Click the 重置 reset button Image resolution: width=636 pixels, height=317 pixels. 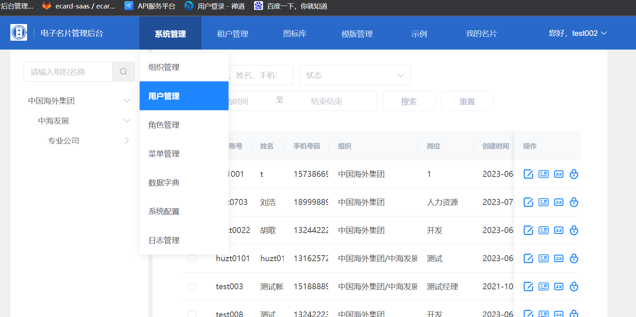click(x=467, y=101)
